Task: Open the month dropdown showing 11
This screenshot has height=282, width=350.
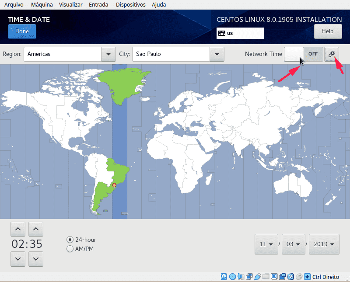Action: pos(266,244)
